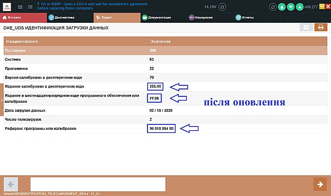Open the Документация tab
Screen dimensions: 331x196
coord(164,17)
